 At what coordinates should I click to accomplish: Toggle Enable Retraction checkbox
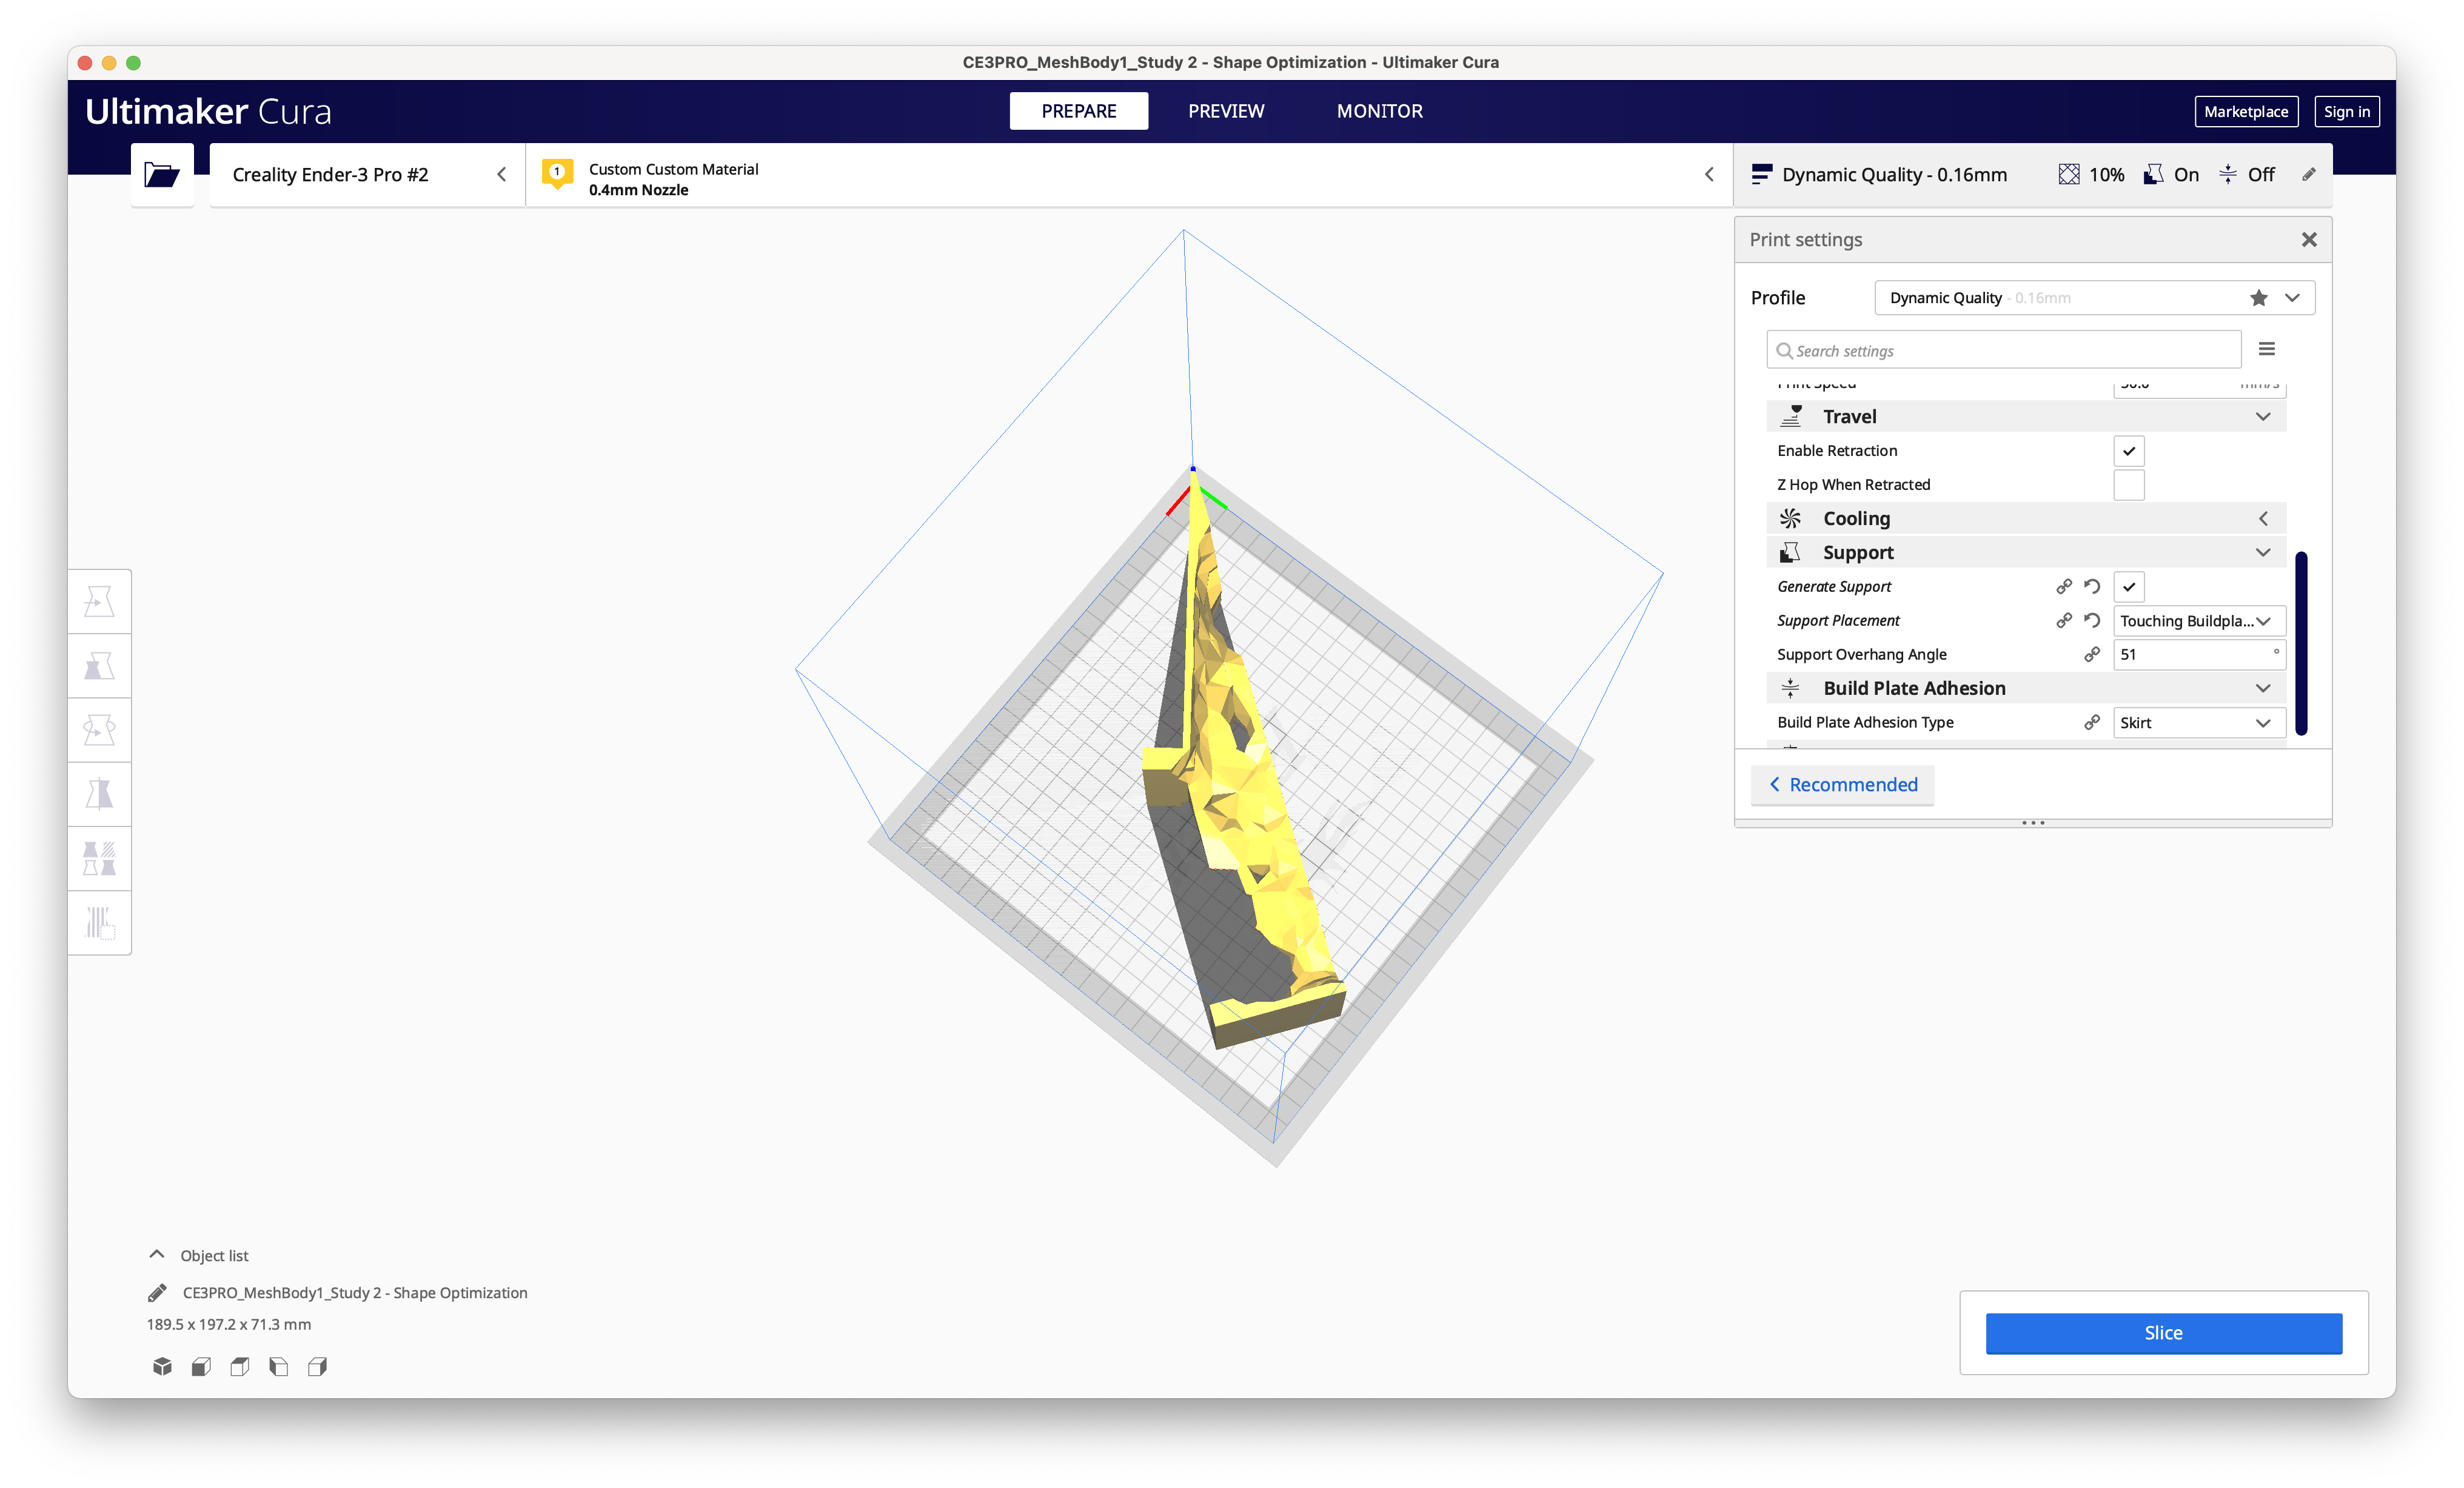[x=2129, y=451]
